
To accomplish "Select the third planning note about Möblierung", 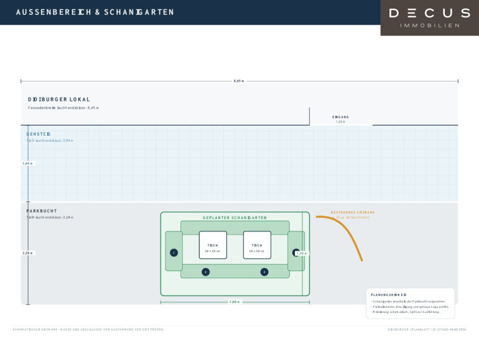I will (x=406, y=312).
